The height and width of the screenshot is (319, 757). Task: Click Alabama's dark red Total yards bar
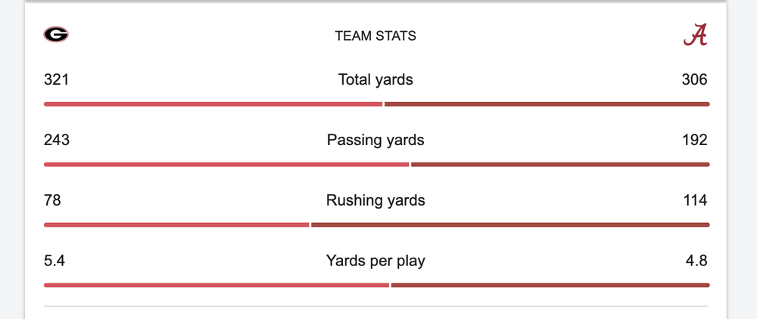[x=547, y=104]
